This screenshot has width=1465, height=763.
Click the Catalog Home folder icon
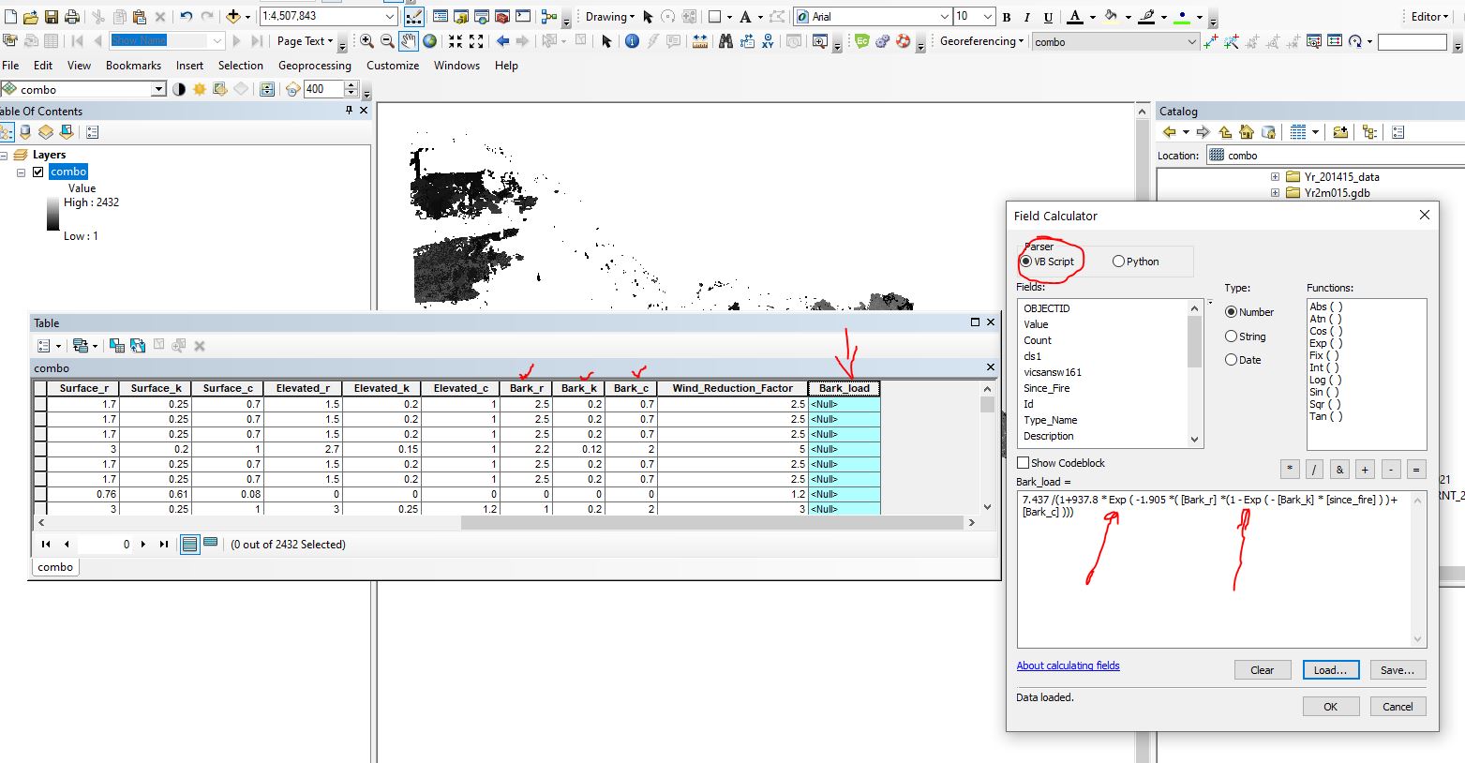[1247, 132]
